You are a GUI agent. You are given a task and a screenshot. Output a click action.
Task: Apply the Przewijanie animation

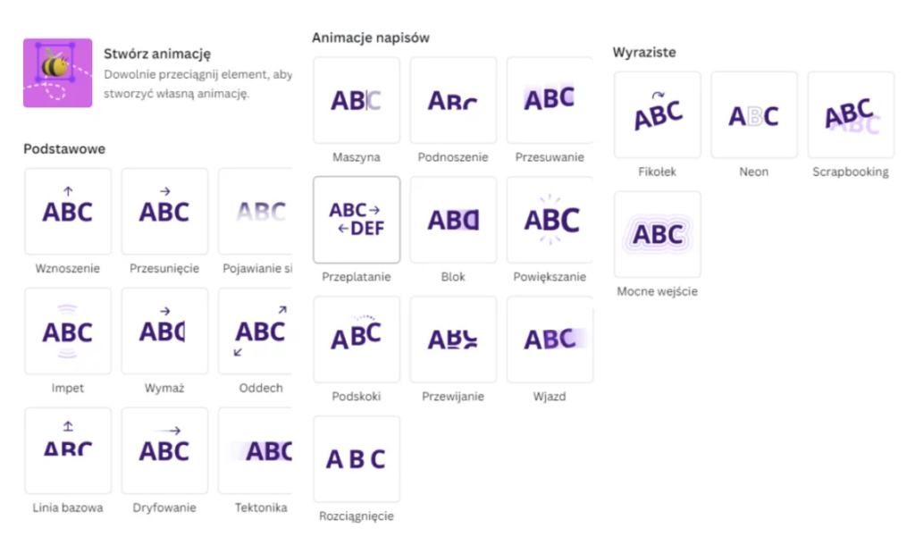click(x=453, y=340)
